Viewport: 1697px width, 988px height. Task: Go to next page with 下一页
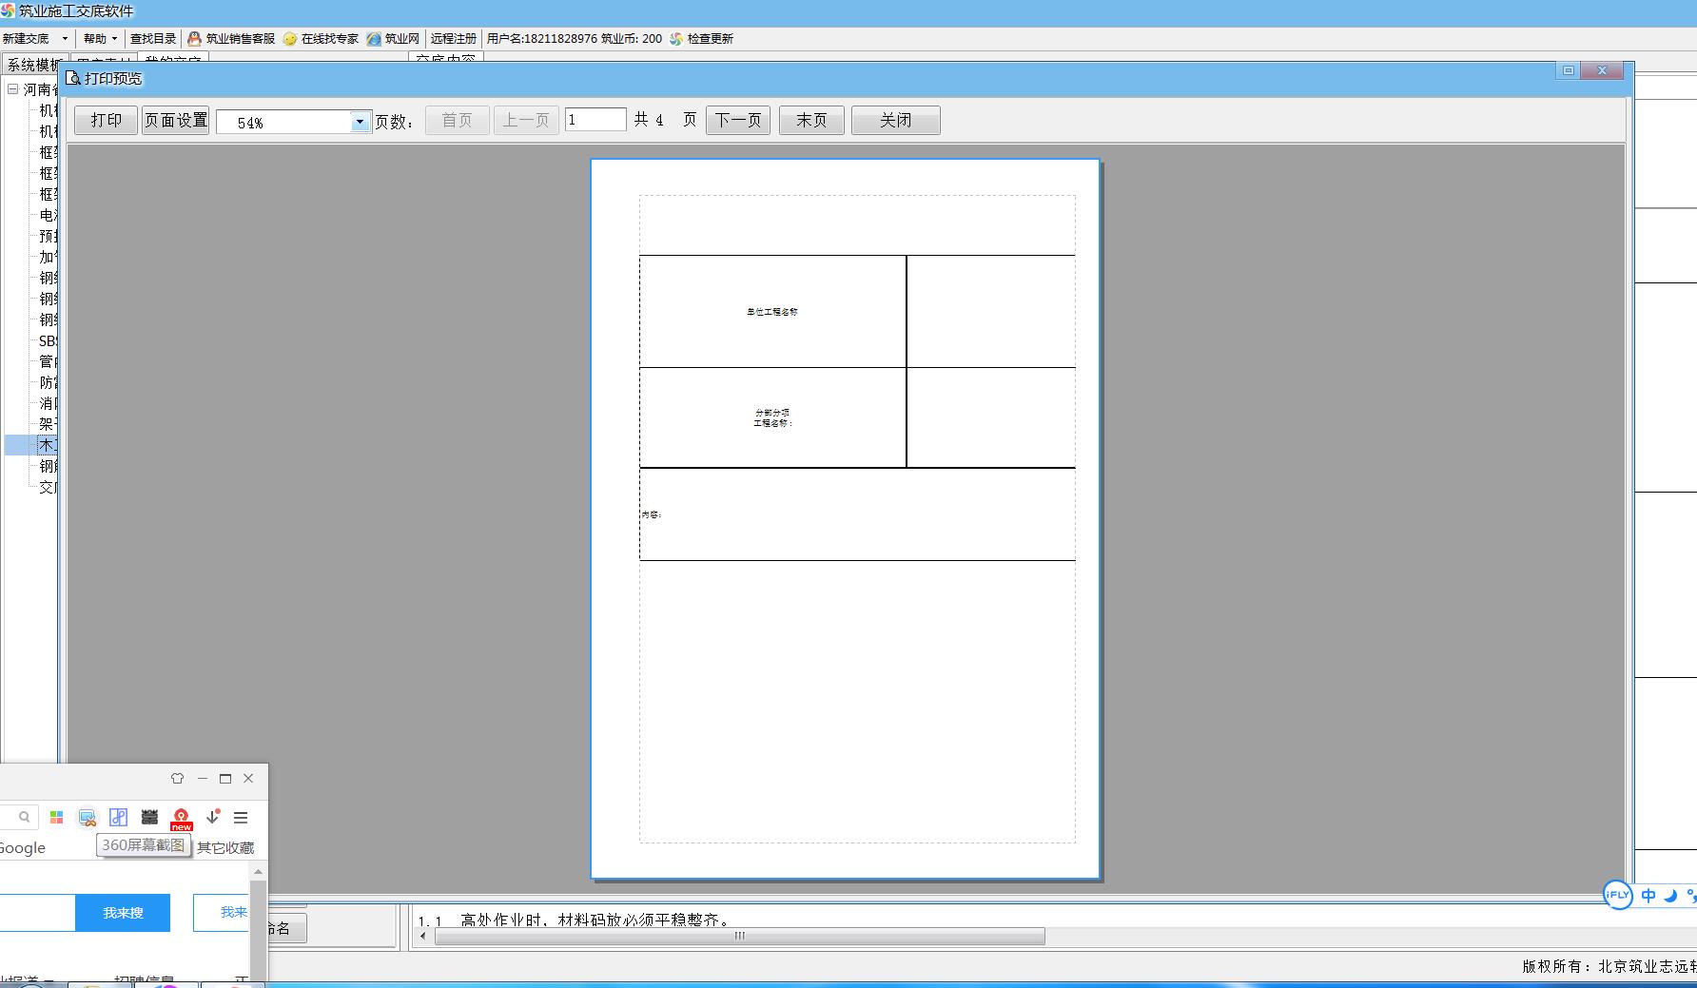pyautogui.click(x=737, y=121)
